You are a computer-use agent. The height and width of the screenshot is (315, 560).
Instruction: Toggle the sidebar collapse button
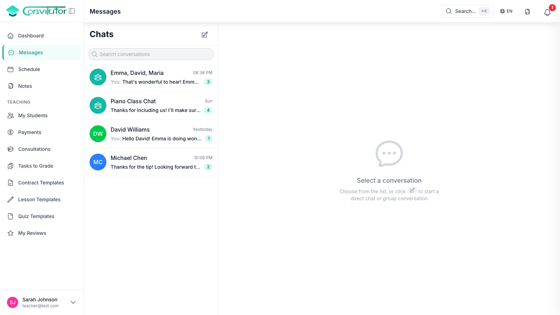pos(72,11)
